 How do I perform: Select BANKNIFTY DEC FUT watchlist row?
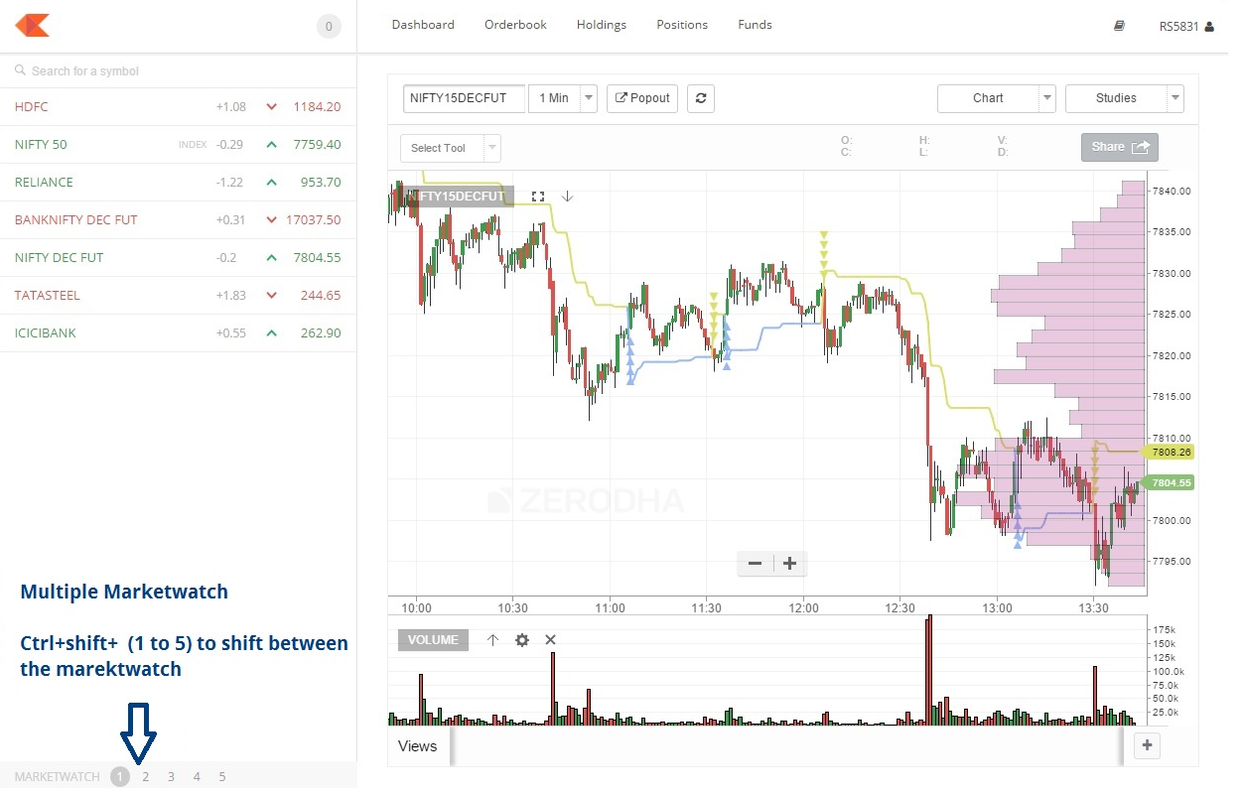tap(179, 220)
